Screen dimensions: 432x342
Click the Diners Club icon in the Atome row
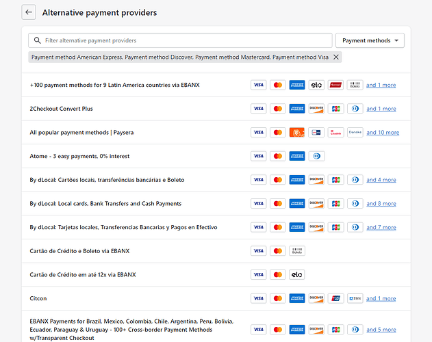pyautogui.click(x=316, y=156)
